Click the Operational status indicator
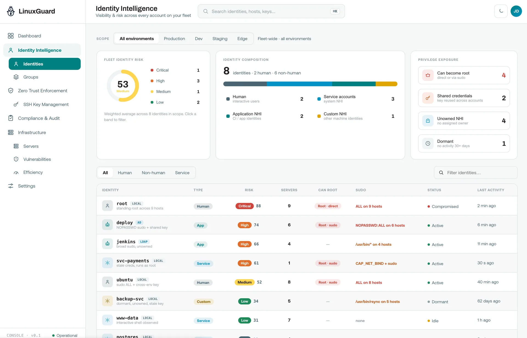The image size is (527, 338). (65, 336)
